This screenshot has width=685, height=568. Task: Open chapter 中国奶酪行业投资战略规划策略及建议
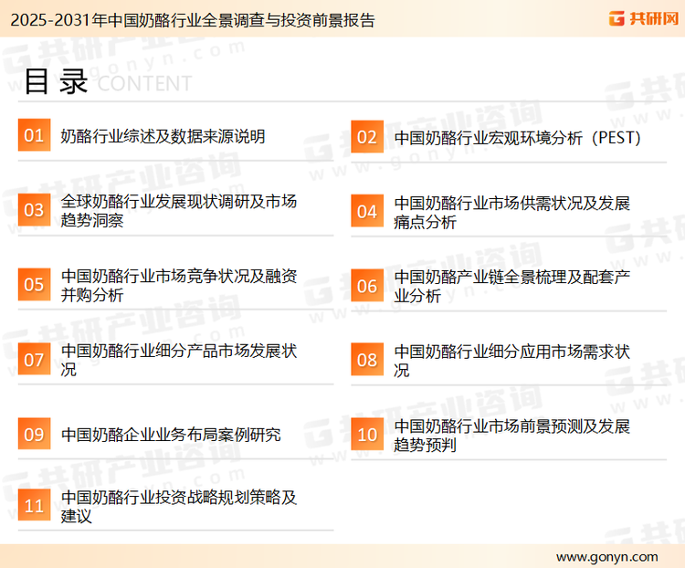(x=179, y=507)
